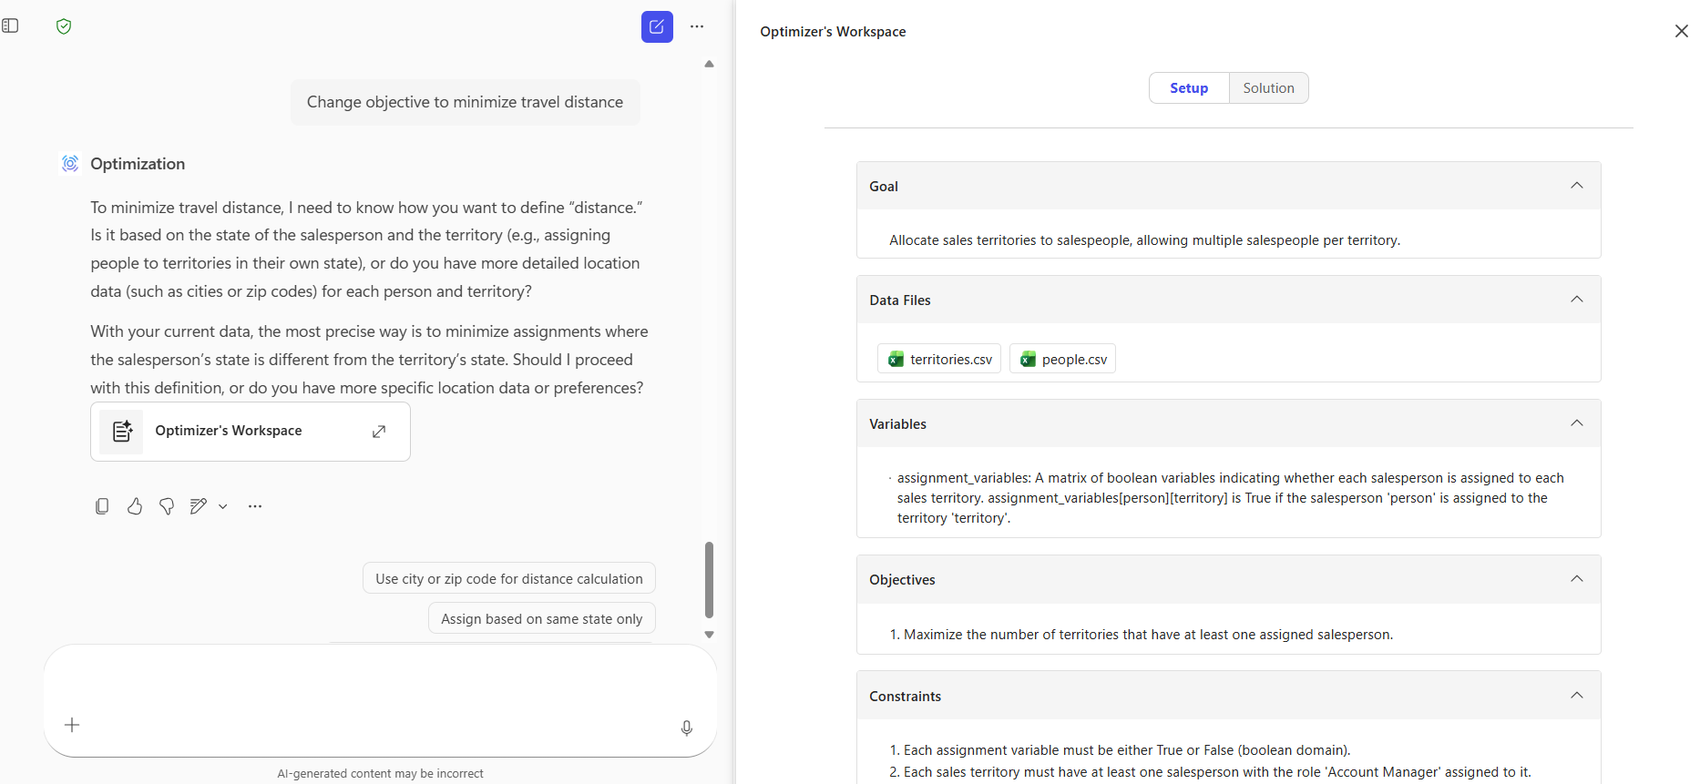Image resolution: width=1700 pixels, height=784 pixels.
Task: Click the chat message input field
Action: (380, 683)
